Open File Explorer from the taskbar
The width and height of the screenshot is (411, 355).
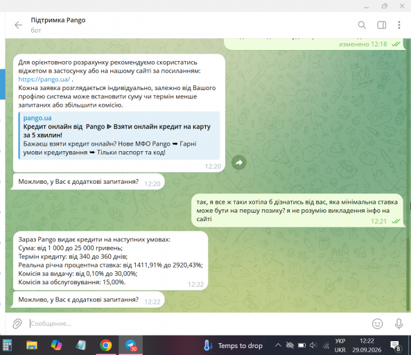(x=32, y=345)
